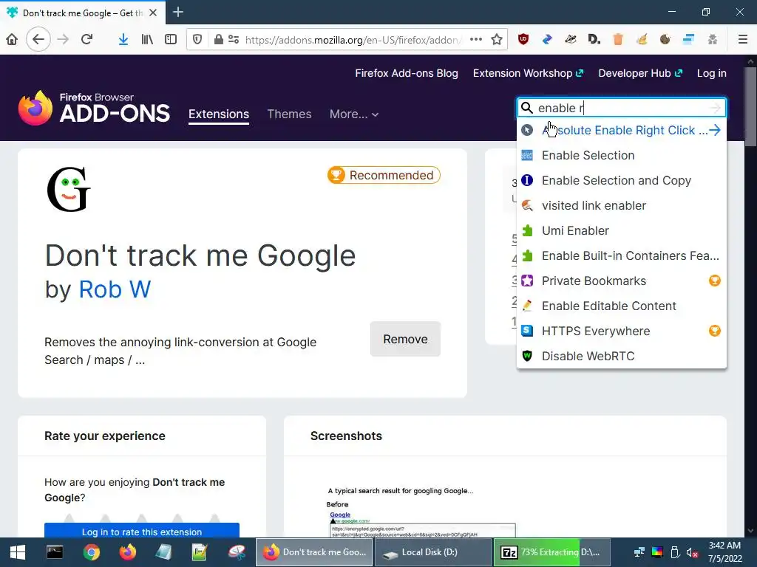Image resolution: width=757 pixels, height=567 pixels.
Task: Pick Enable Built-in Containers suggestion
Action: click(x=621, y=255)
